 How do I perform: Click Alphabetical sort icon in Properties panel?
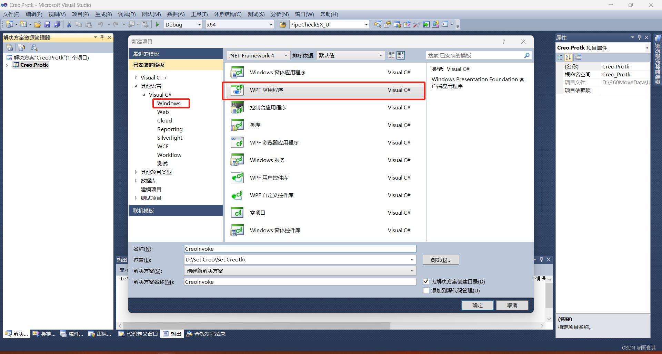coord(568,57)
